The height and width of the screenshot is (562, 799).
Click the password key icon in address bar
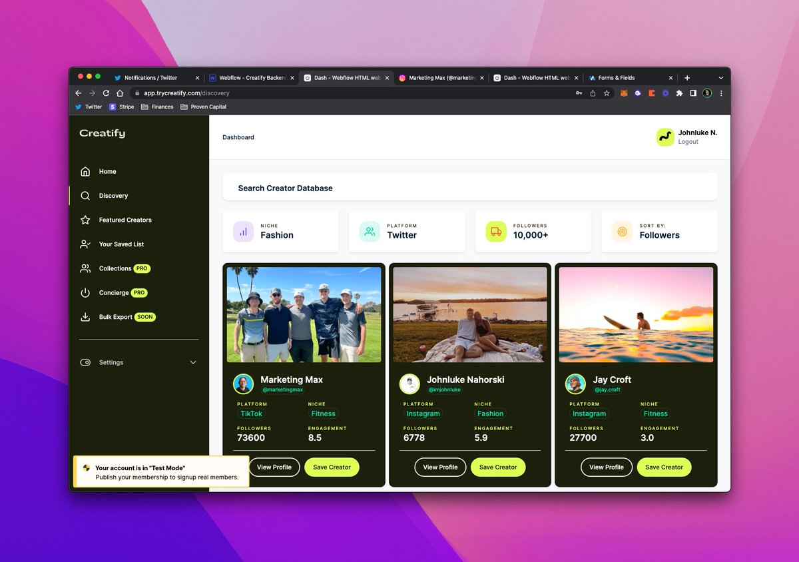coord(579,93)
